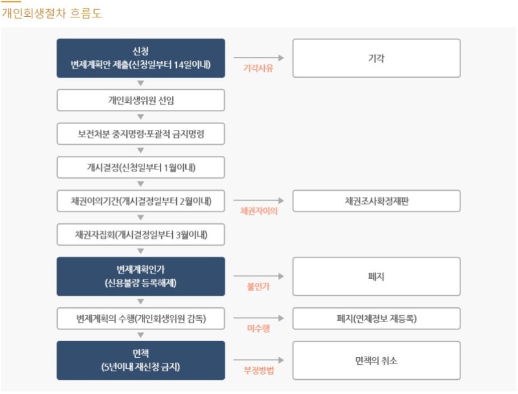The width and height of the screenshot is (518, 394).
Task: Click the 미수행 orange label
Action: [x=258, y=328]
